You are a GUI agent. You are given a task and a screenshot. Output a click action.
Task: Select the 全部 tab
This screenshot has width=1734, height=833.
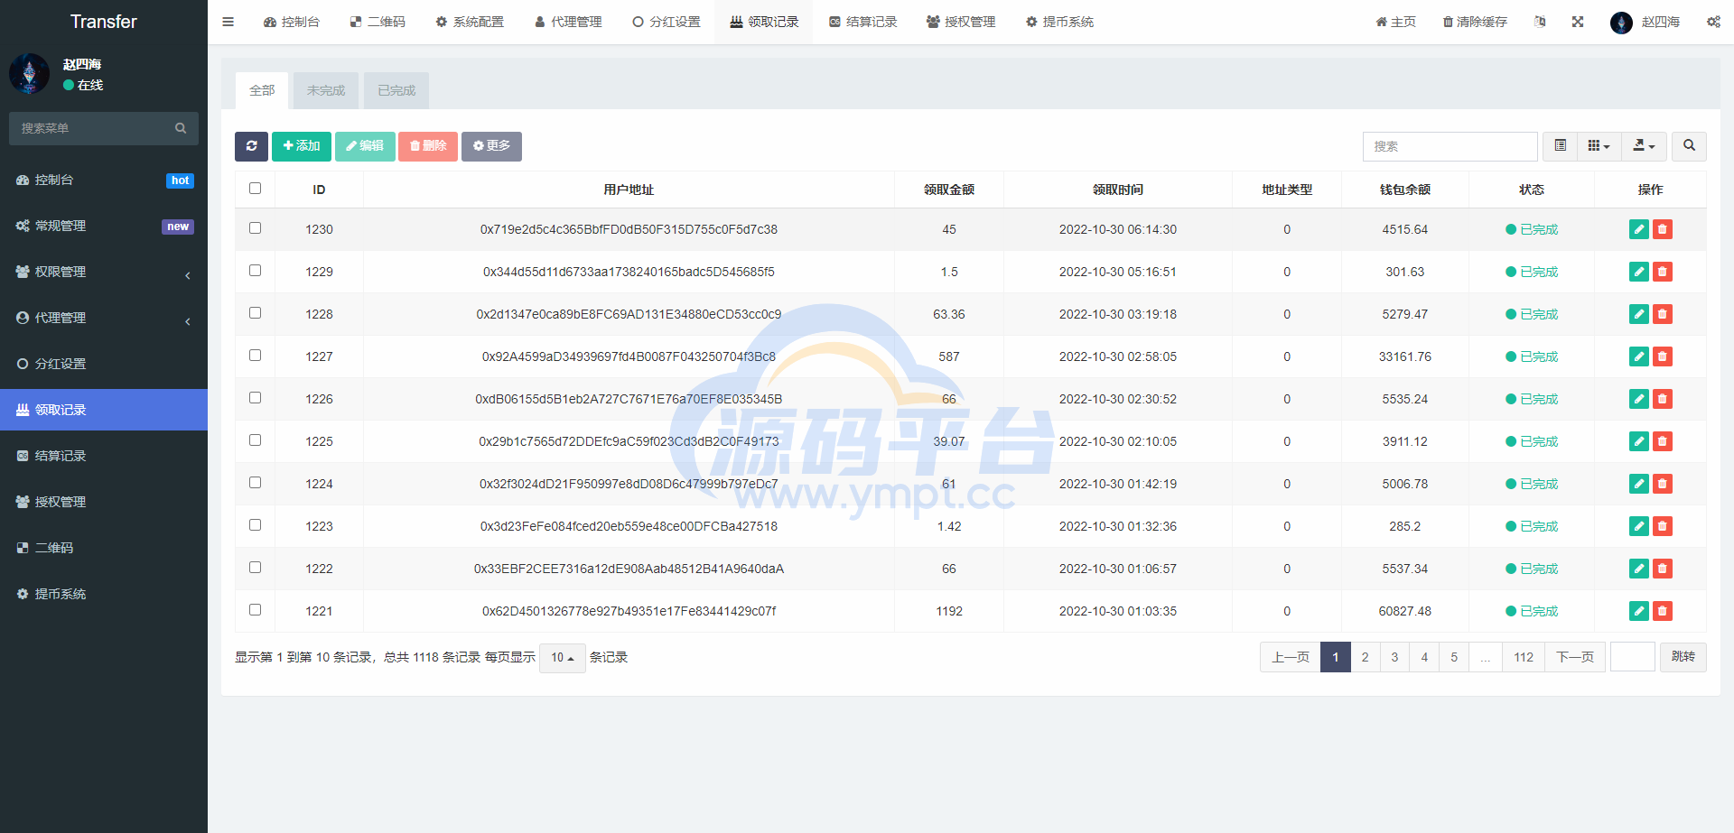262,90
